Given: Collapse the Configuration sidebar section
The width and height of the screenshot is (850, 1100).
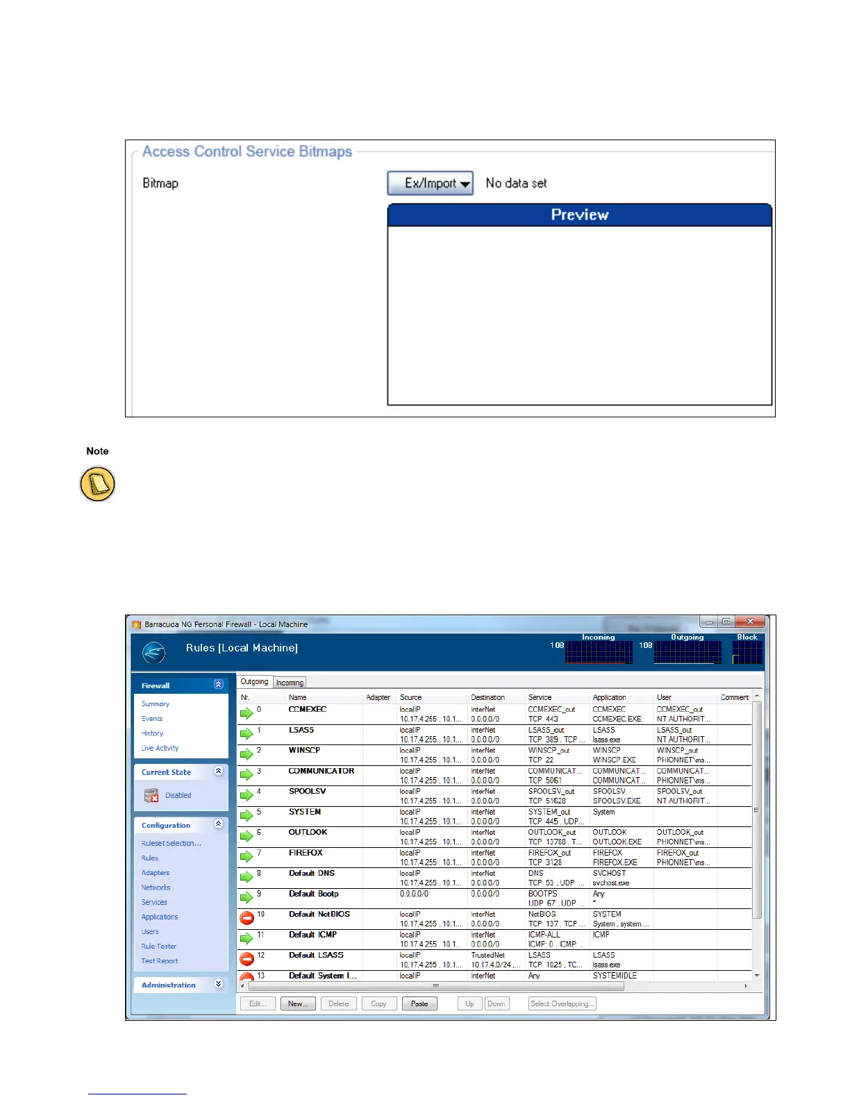Looking at the screenshot, I should pos(219,824).
